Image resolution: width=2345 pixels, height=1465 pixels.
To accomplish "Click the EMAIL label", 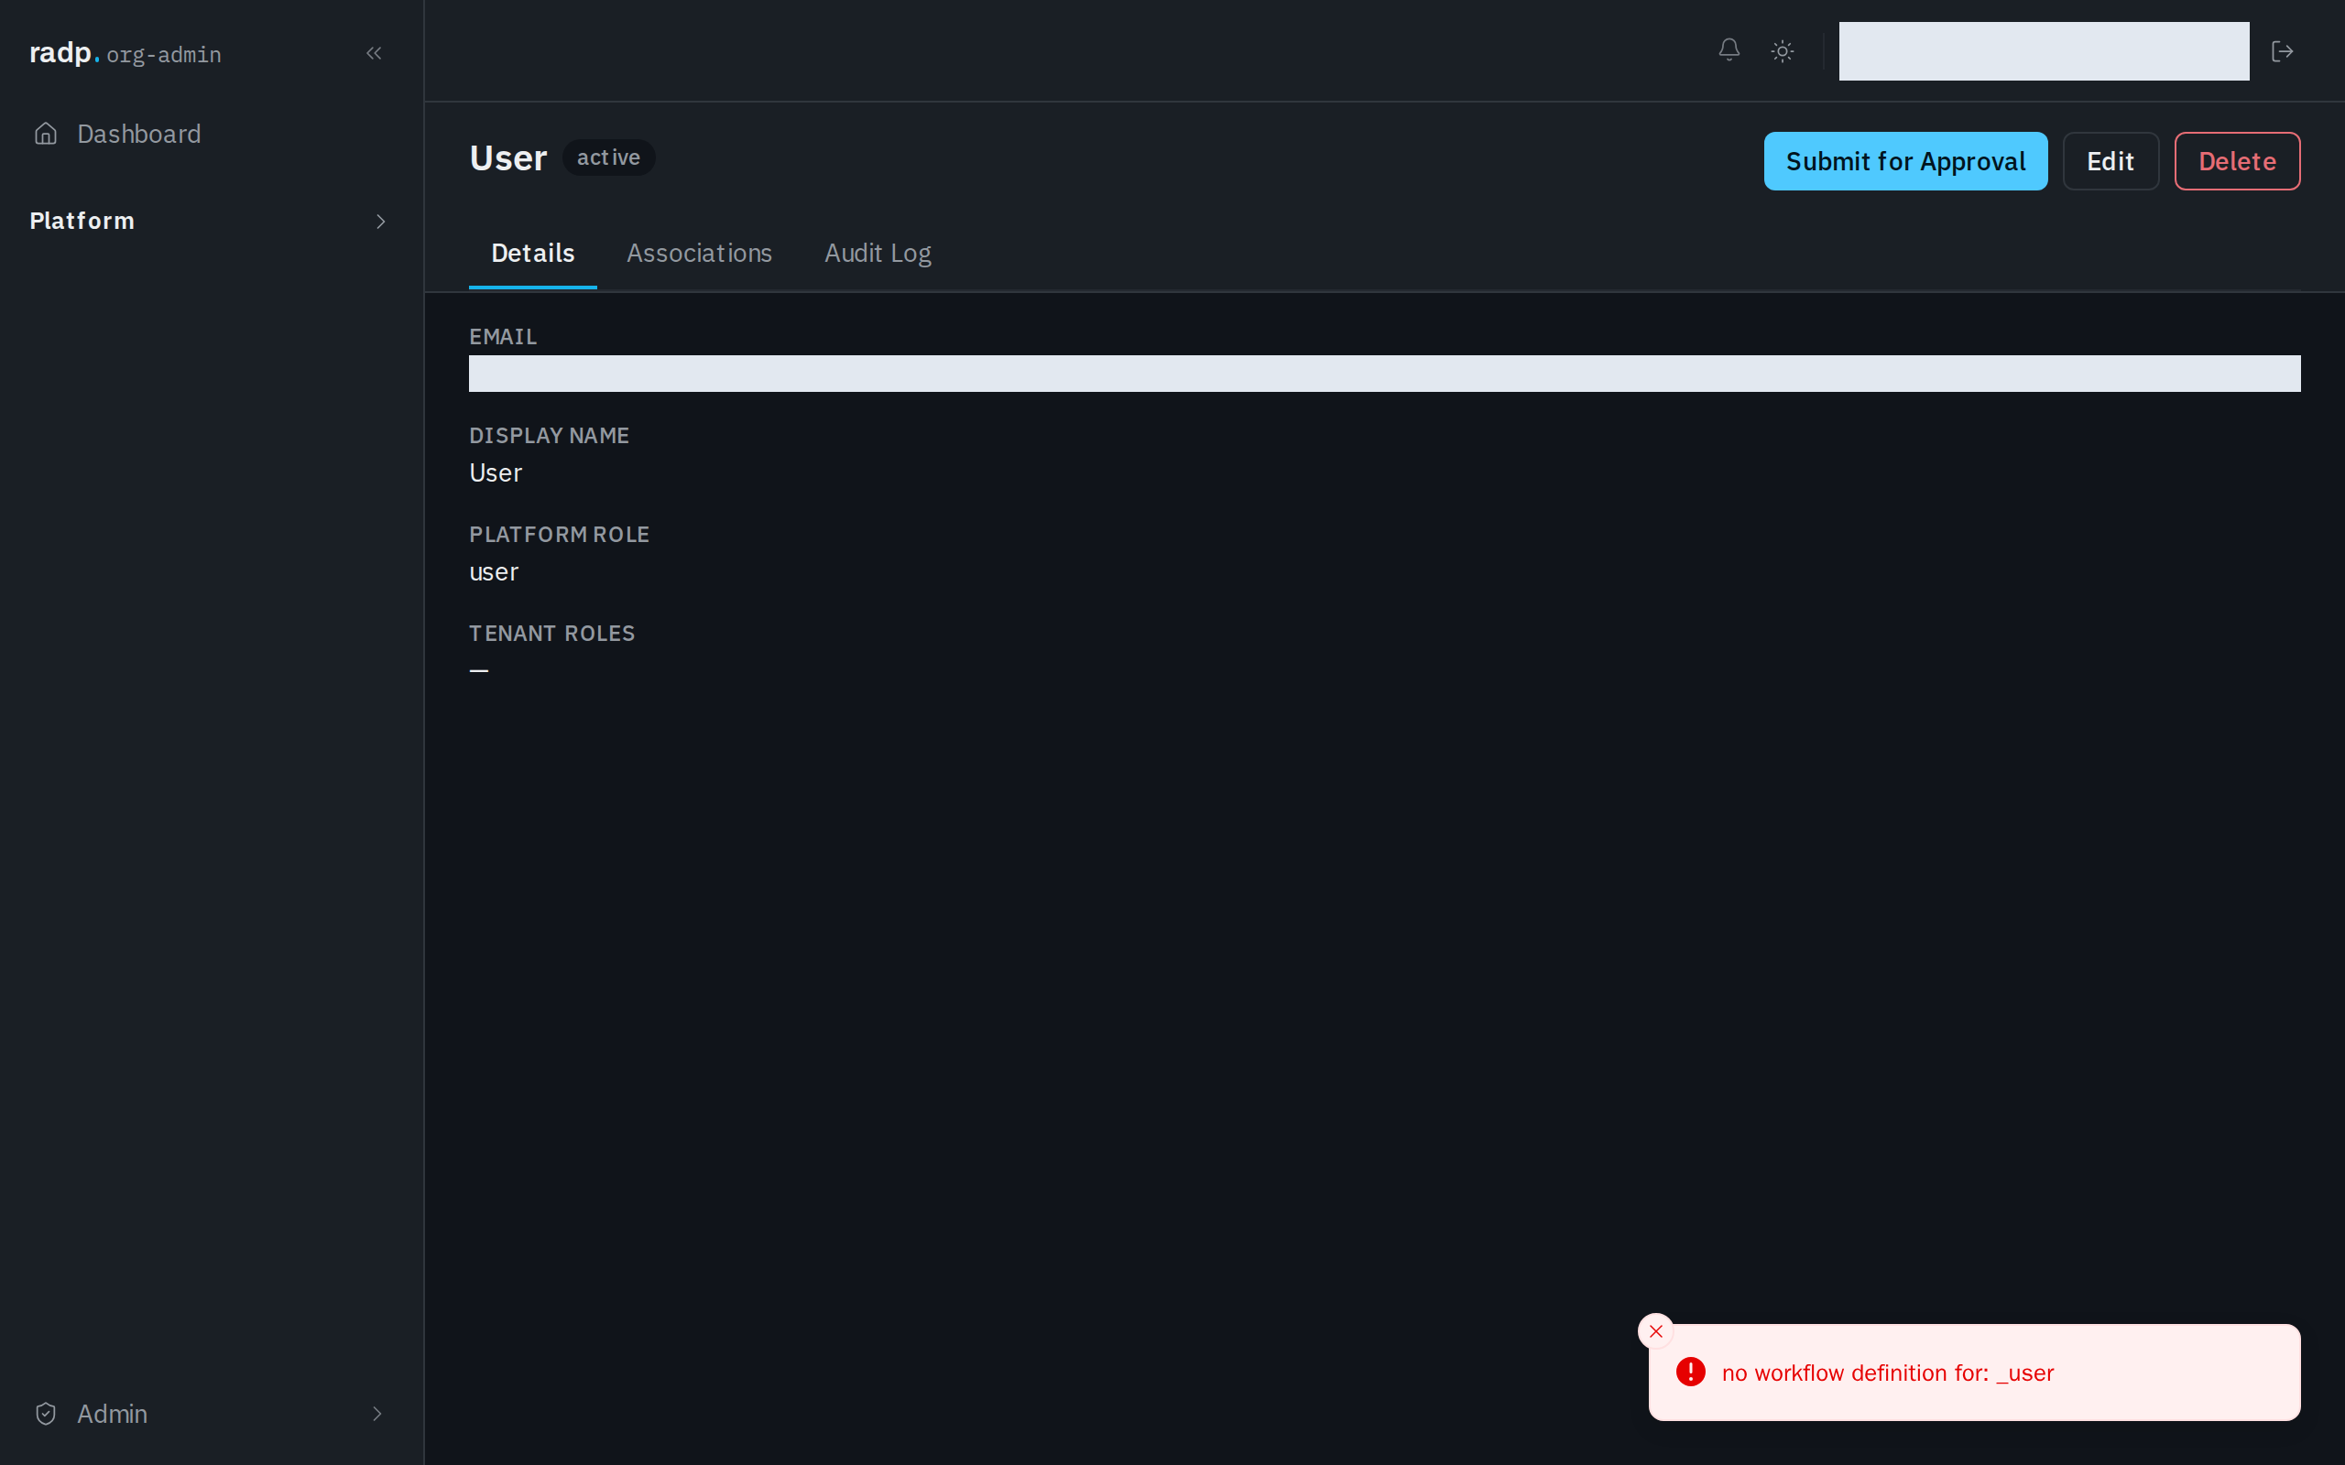I will pyautogui.click(x=502, y=336).
